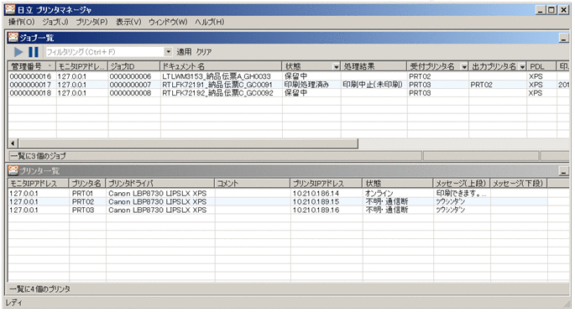The height and width of the screenshot is (312, 575).
Task: Open the 操作(O) menu
Action: tap(21, 22)
